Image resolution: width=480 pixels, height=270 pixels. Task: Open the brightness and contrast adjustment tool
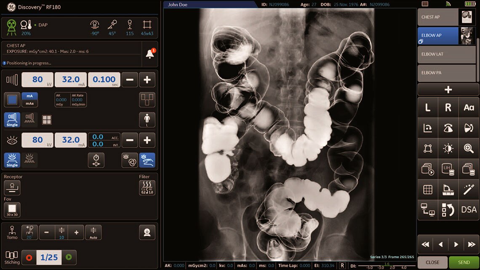click(x=448, y=148)
